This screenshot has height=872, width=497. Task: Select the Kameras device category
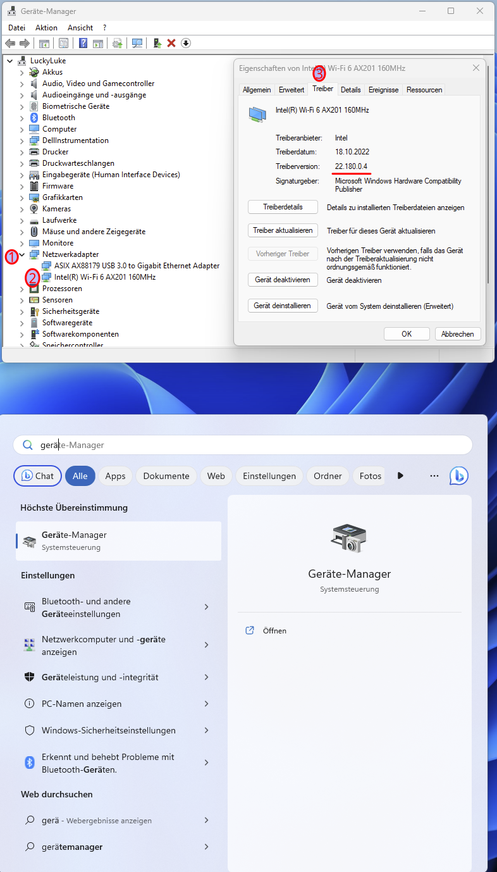(x=56, y=209)
